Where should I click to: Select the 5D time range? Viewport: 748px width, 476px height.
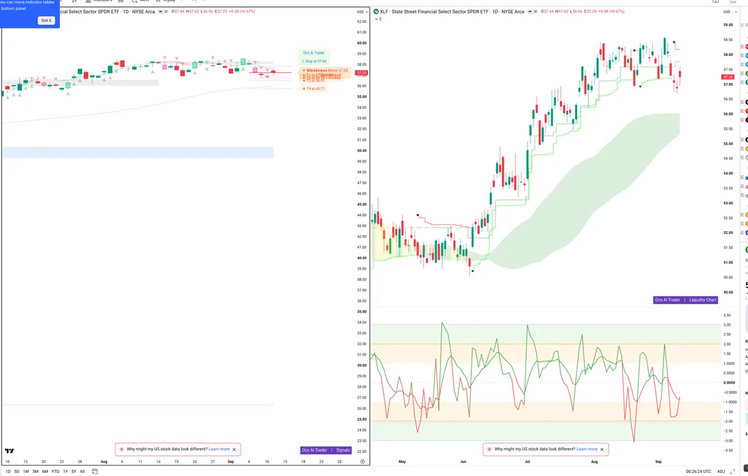click(16, 471)
